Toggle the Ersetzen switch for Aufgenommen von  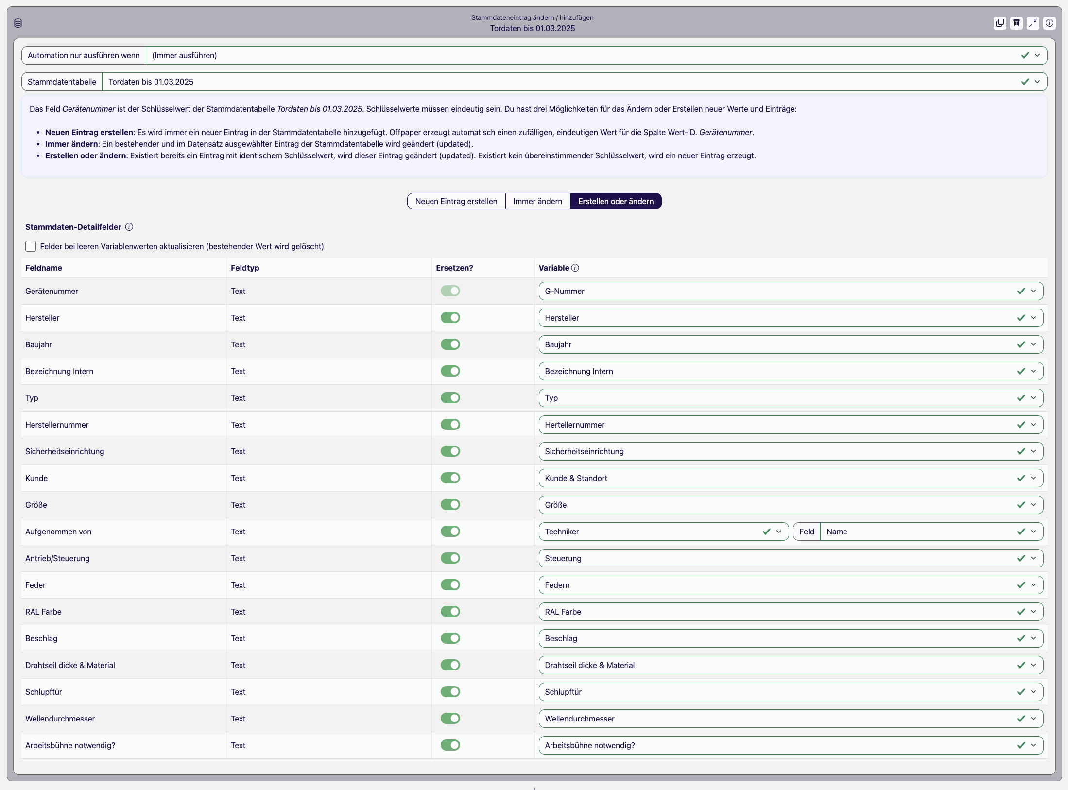tap(450, 531)
